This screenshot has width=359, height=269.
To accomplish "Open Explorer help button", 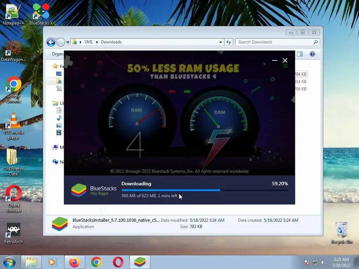I will [x=312, y=54].
